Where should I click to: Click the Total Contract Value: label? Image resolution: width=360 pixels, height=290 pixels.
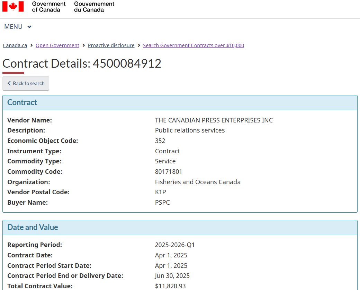(x=40, y=286)
